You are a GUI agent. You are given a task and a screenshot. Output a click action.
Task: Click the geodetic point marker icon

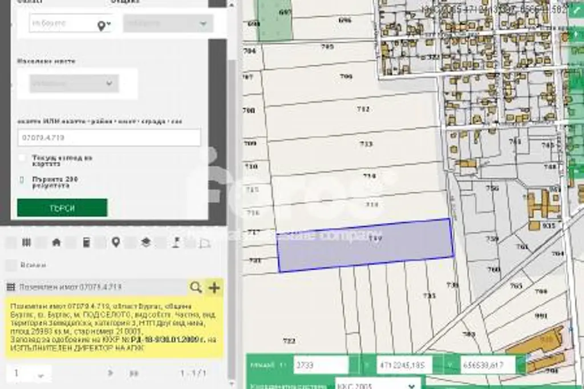(x=176, y=243)
